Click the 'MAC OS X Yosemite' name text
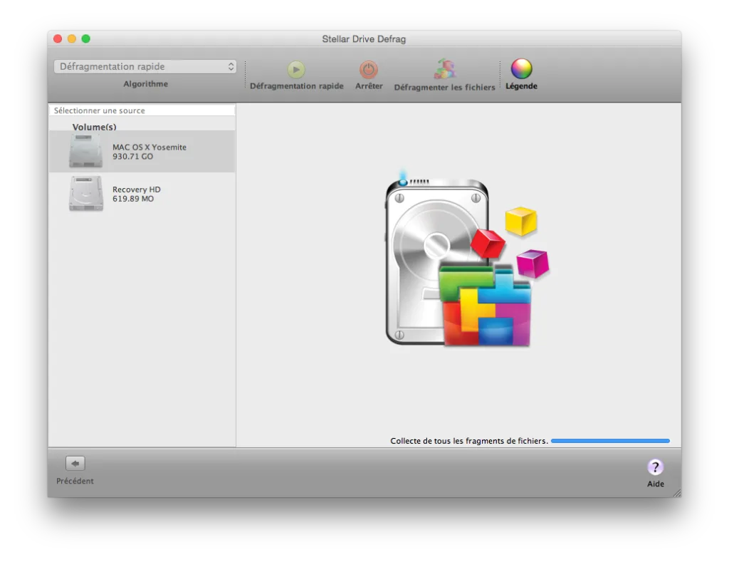 click(x=150, y=147)
